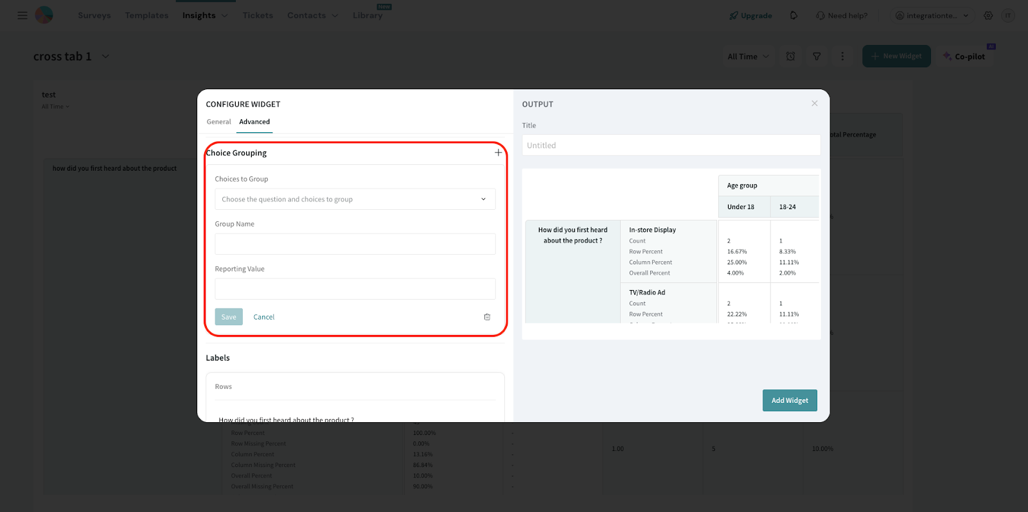
Task: Open the hamburger navigation menu
Action: (22, 15)
